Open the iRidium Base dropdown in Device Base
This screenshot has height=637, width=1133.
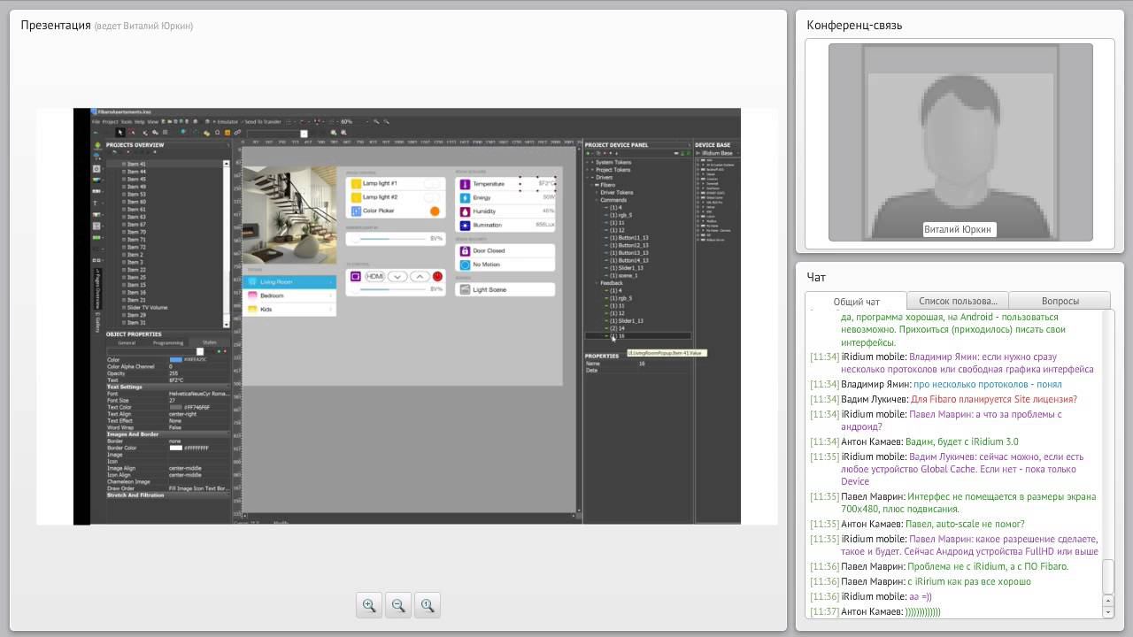click(x=718, y=153)
